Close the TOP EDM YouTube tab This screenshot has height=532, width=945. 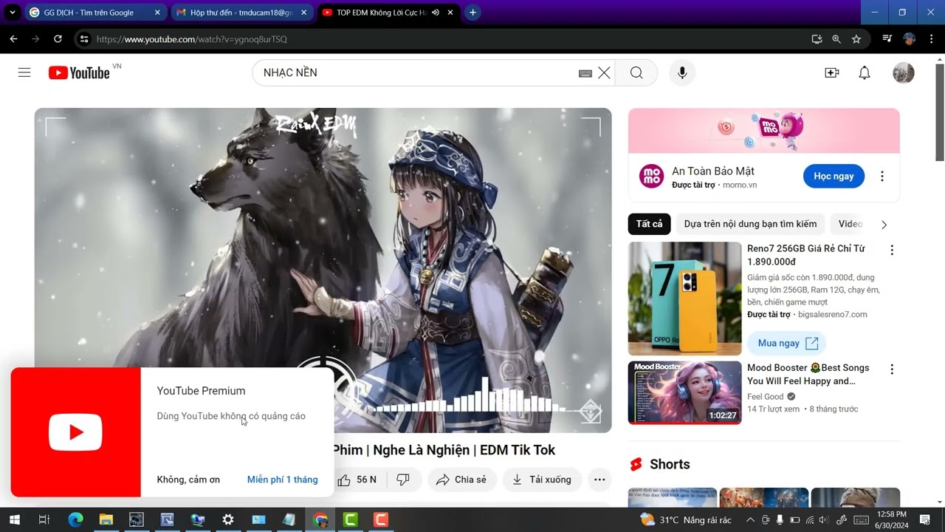[450, 13]
